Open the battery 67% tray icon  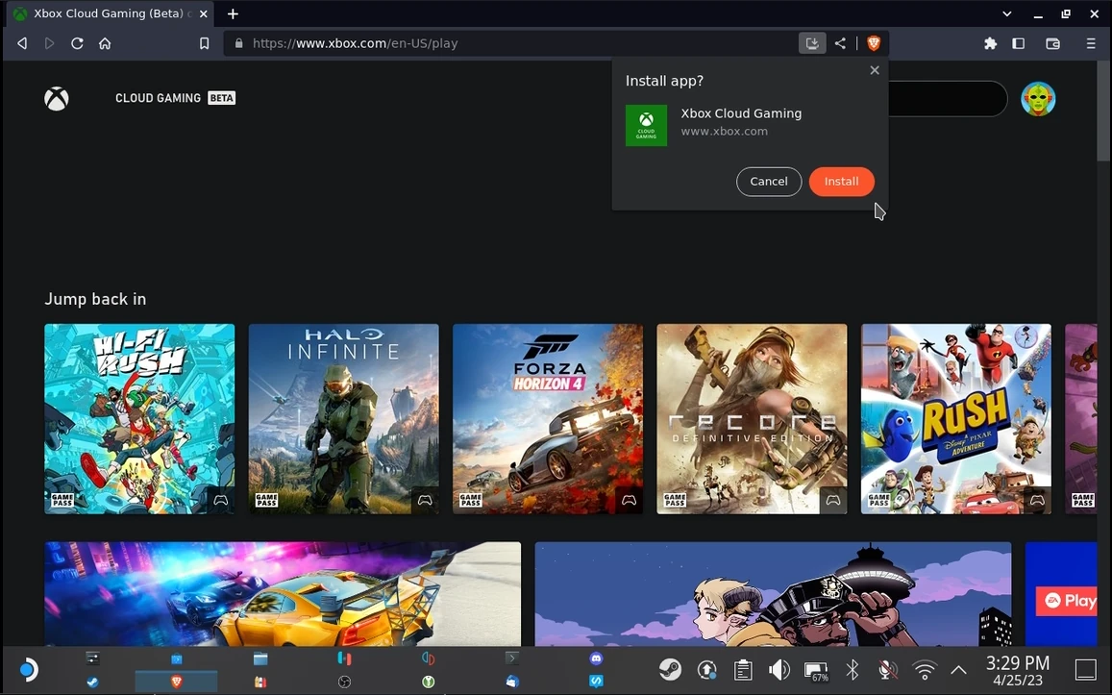816,671
